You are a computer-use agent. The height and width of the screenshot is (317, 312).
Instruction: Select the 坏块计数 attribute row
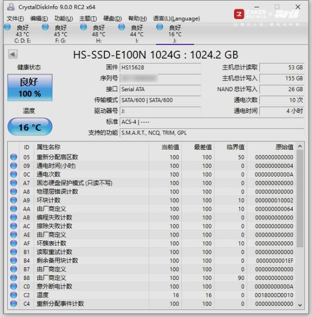[x=152, y=200]
